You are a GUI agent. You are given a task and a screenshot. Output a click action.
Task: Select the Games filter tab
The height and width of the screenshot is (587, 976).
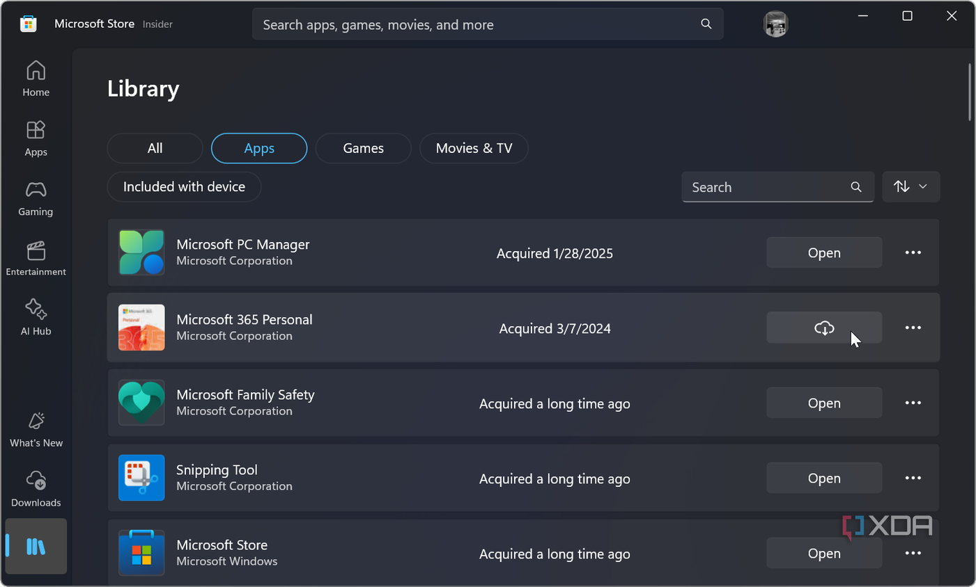tap(363, 148)
